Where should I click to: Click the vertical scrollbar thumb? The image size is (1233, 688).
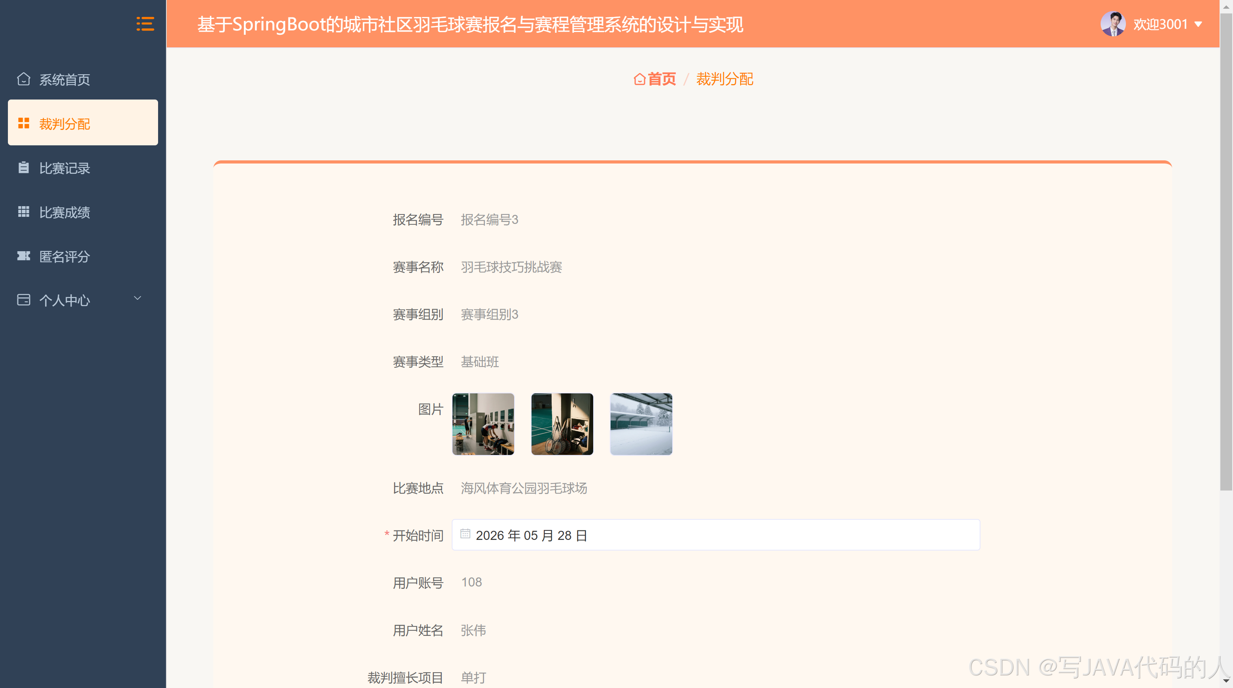click(1226, 251)
